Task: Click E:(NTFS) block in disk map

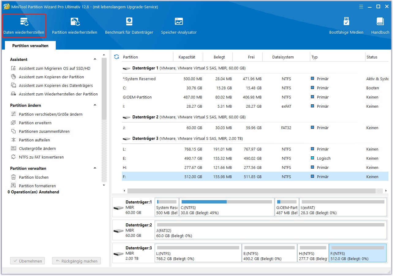Action: pyautogui.click(x=270, y=253)
